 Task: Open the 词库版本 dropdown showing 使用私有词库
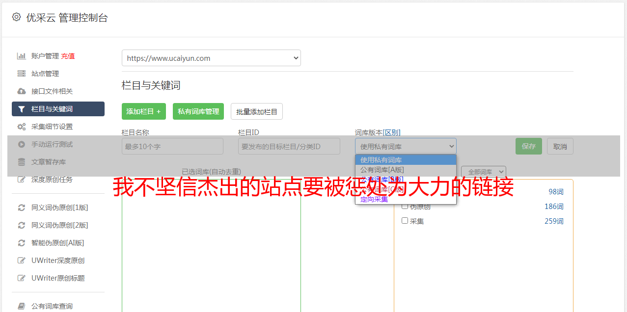[x=406, y=146]
